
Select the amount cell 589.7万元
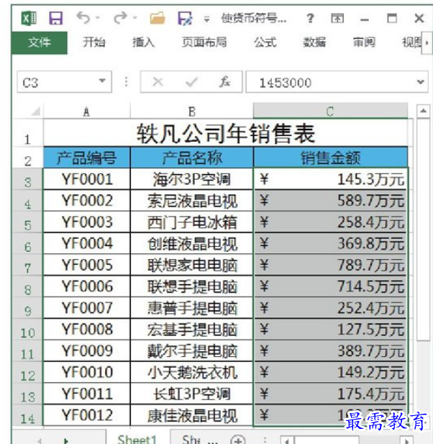coord(330,201)
